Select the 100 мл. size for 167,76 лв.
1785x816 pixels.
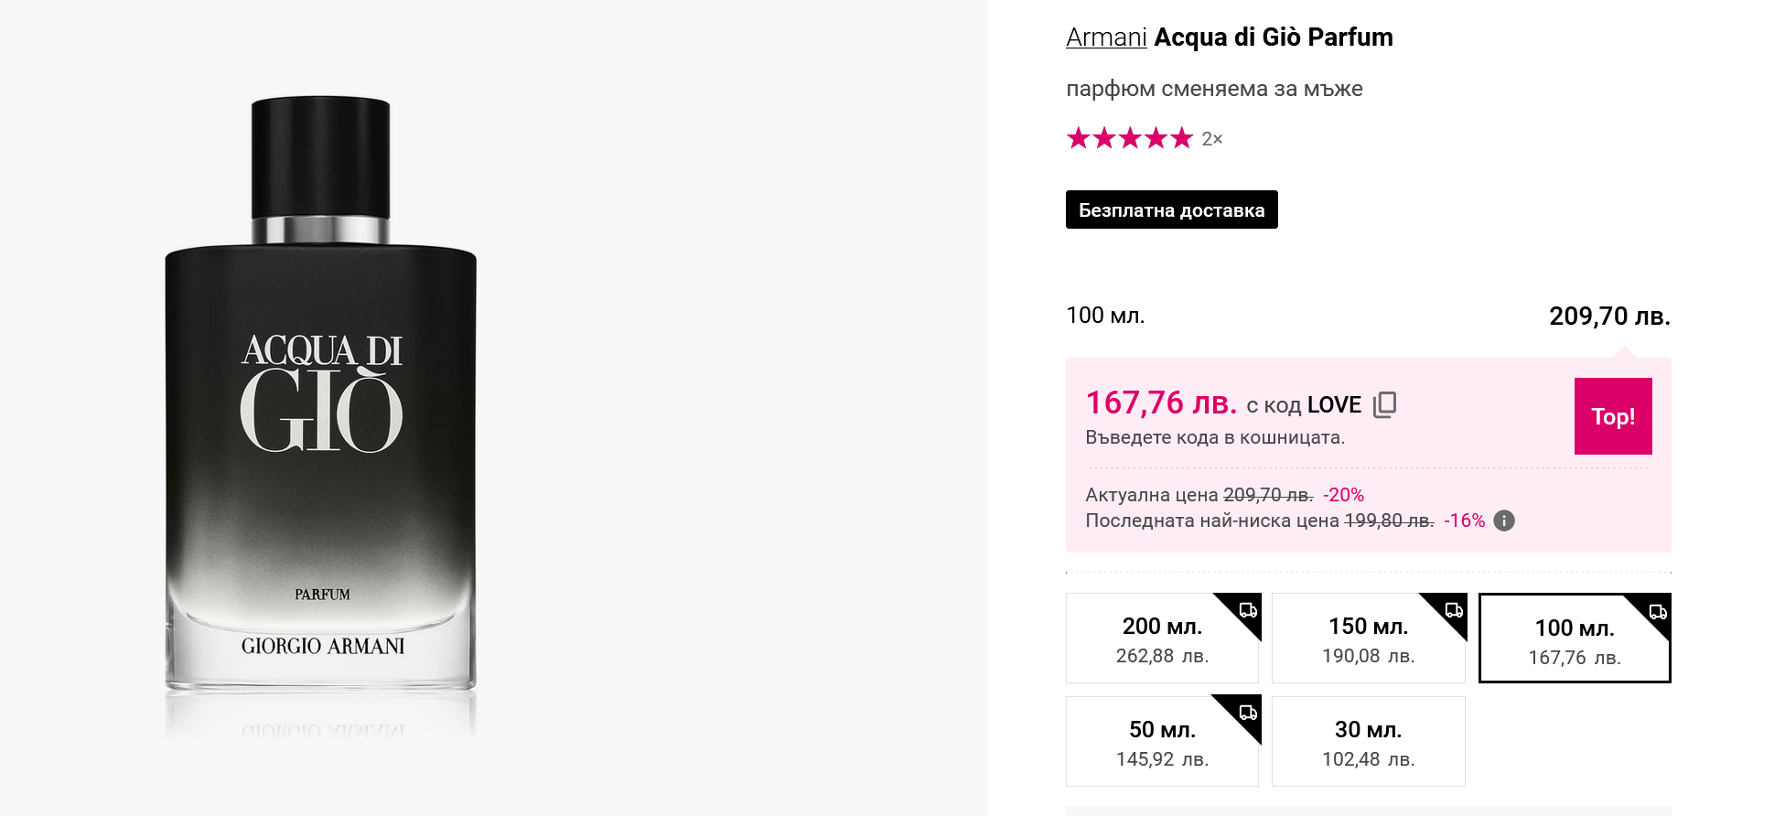pyautogui.click(x=1574, y=640)
